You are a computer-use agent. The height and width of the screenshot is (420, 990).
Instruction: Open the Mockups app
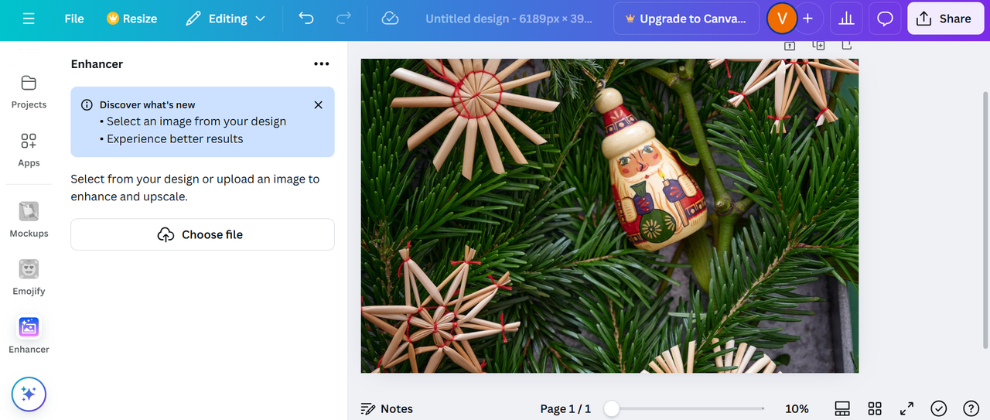(x=29, y=220)
